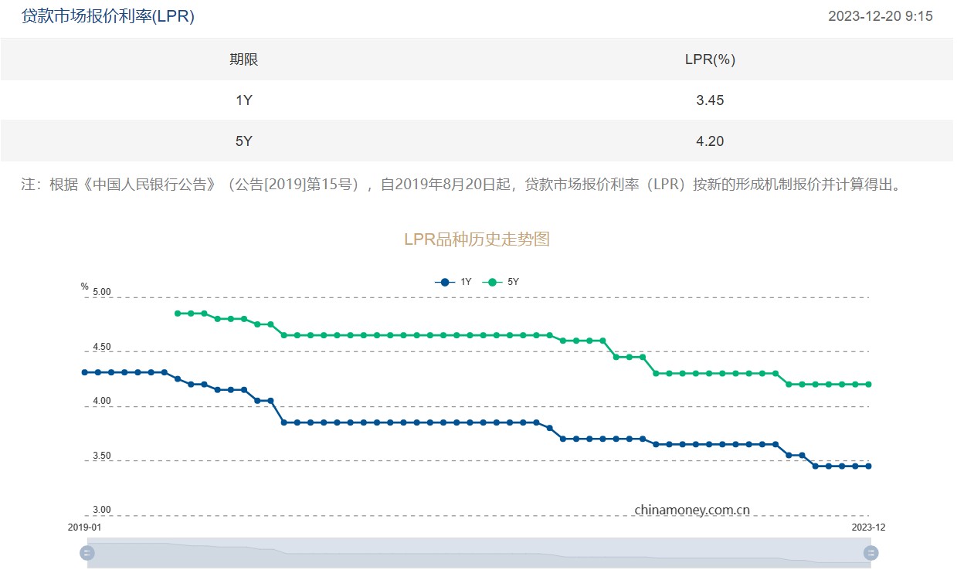Click the LPR品种历史走势图 chart title

click(477, 239)
